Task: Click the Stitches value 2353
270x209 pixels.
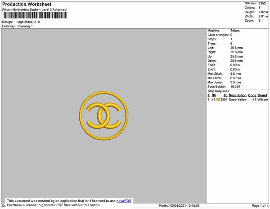Action: point(262,3)
